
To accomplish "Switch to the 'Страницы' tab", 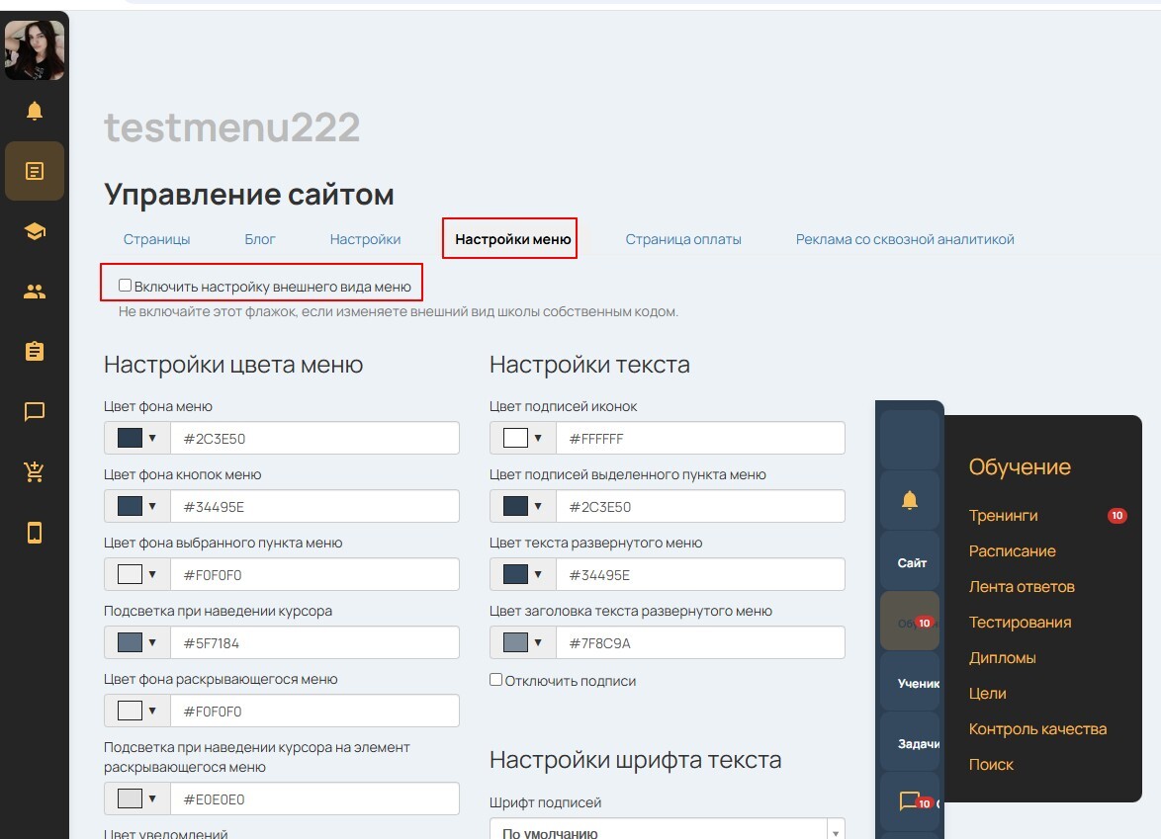I will point(156,239).
